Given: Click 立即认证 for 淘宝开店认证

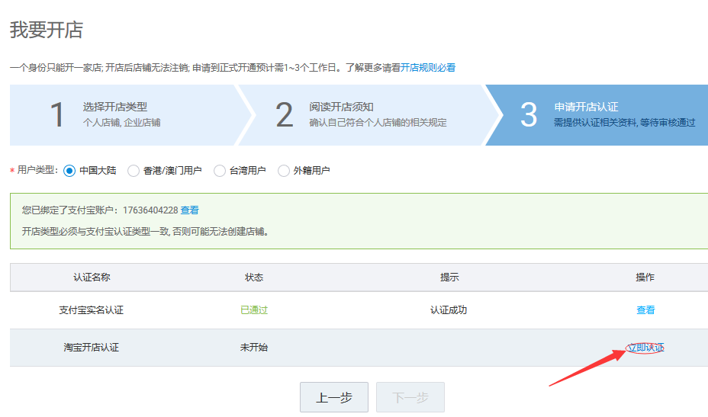Looking at the screenshot, I should [645, 348].
